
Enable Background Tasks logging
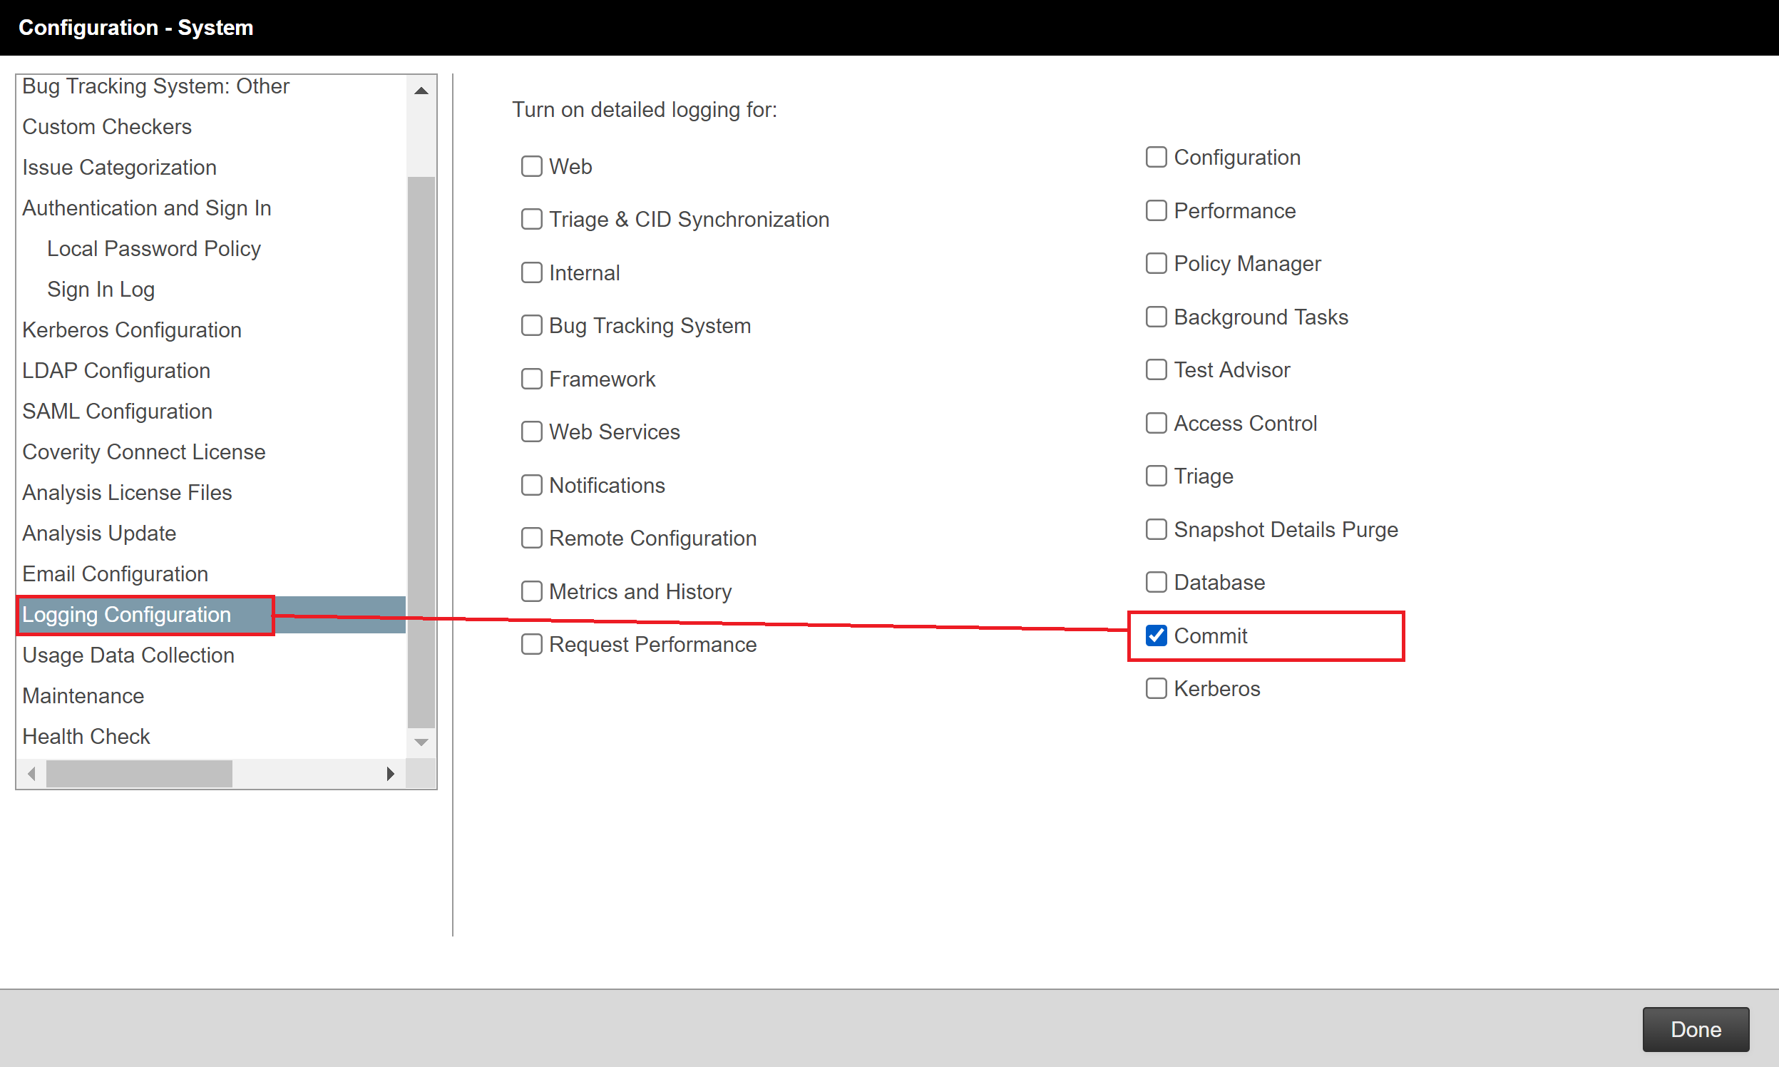click(1156, 317)
